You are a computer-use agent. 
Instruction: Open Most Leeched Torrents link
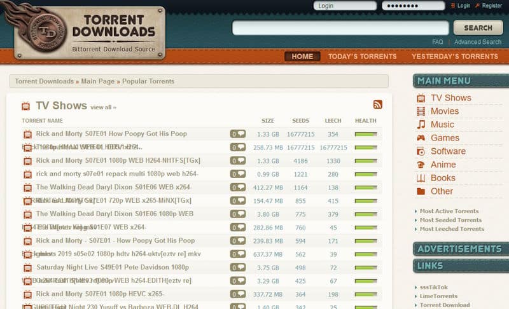[x=452, y=229]
